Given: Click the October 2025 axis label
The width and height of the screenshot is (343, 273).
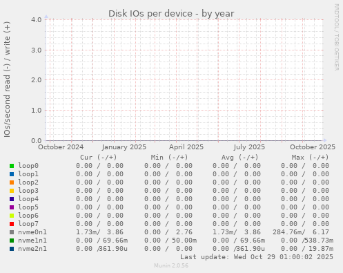Looking at the screenshot, I should click(x=313, y=147).
